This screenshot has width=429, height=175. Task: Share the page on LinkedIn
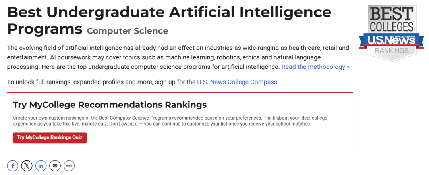point(41,165)
